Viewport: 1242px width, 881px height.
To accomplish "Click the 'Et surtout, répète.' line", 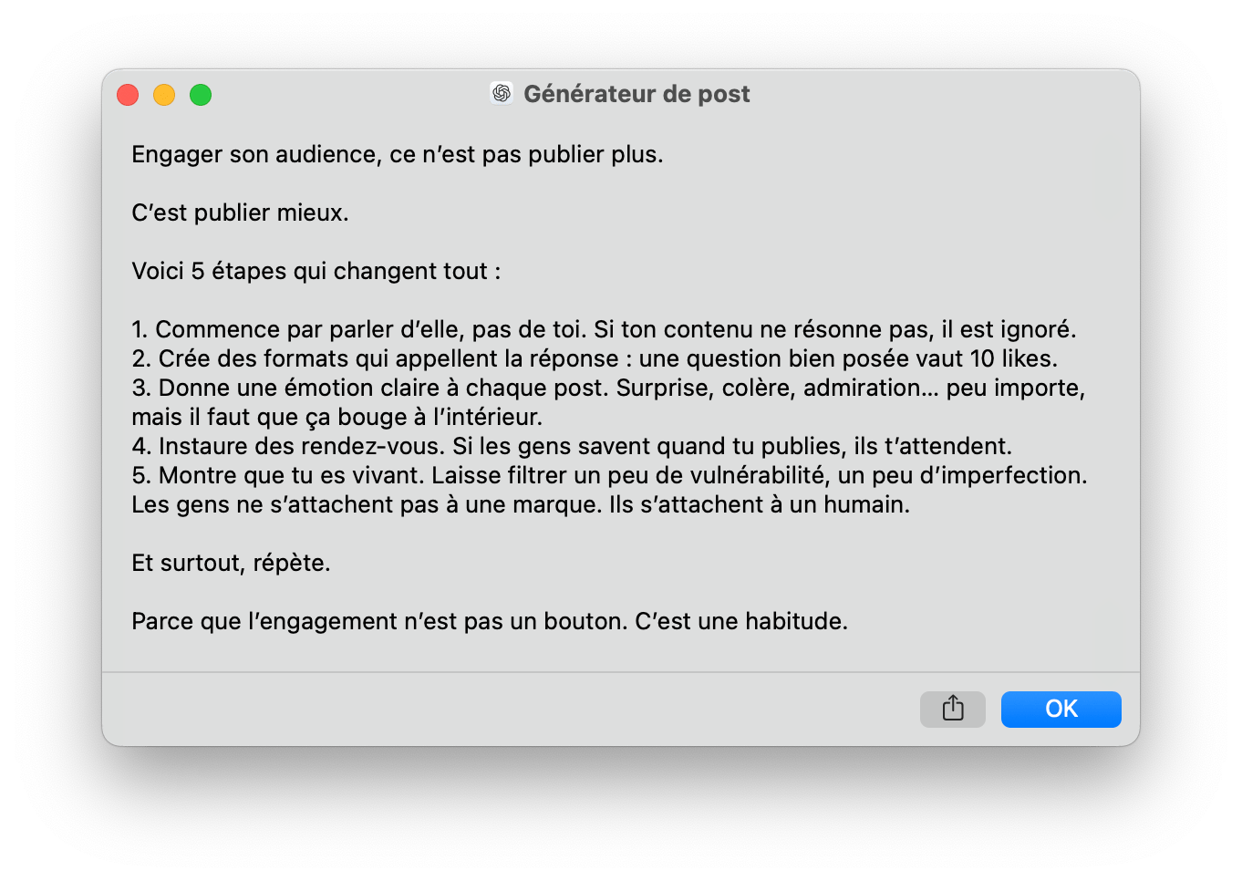I will (x=231, y=563).
